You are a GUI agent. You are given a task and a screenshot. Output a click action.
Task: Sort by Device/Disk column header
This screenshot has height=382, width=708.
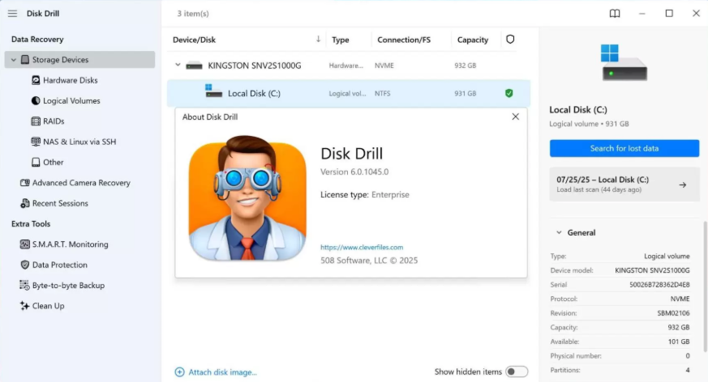(194, 40)
